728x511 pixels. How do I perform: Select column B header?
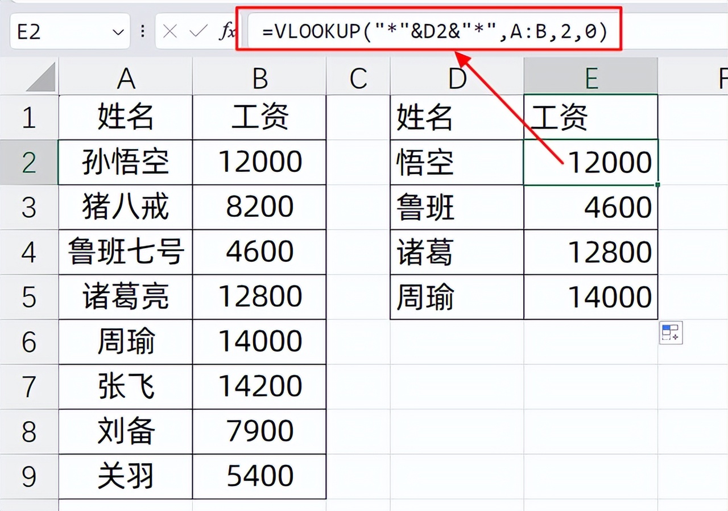[x=260, y=77]
